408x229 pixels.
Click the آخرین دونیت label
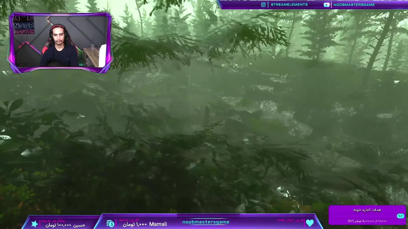click(x=129, y=219)
